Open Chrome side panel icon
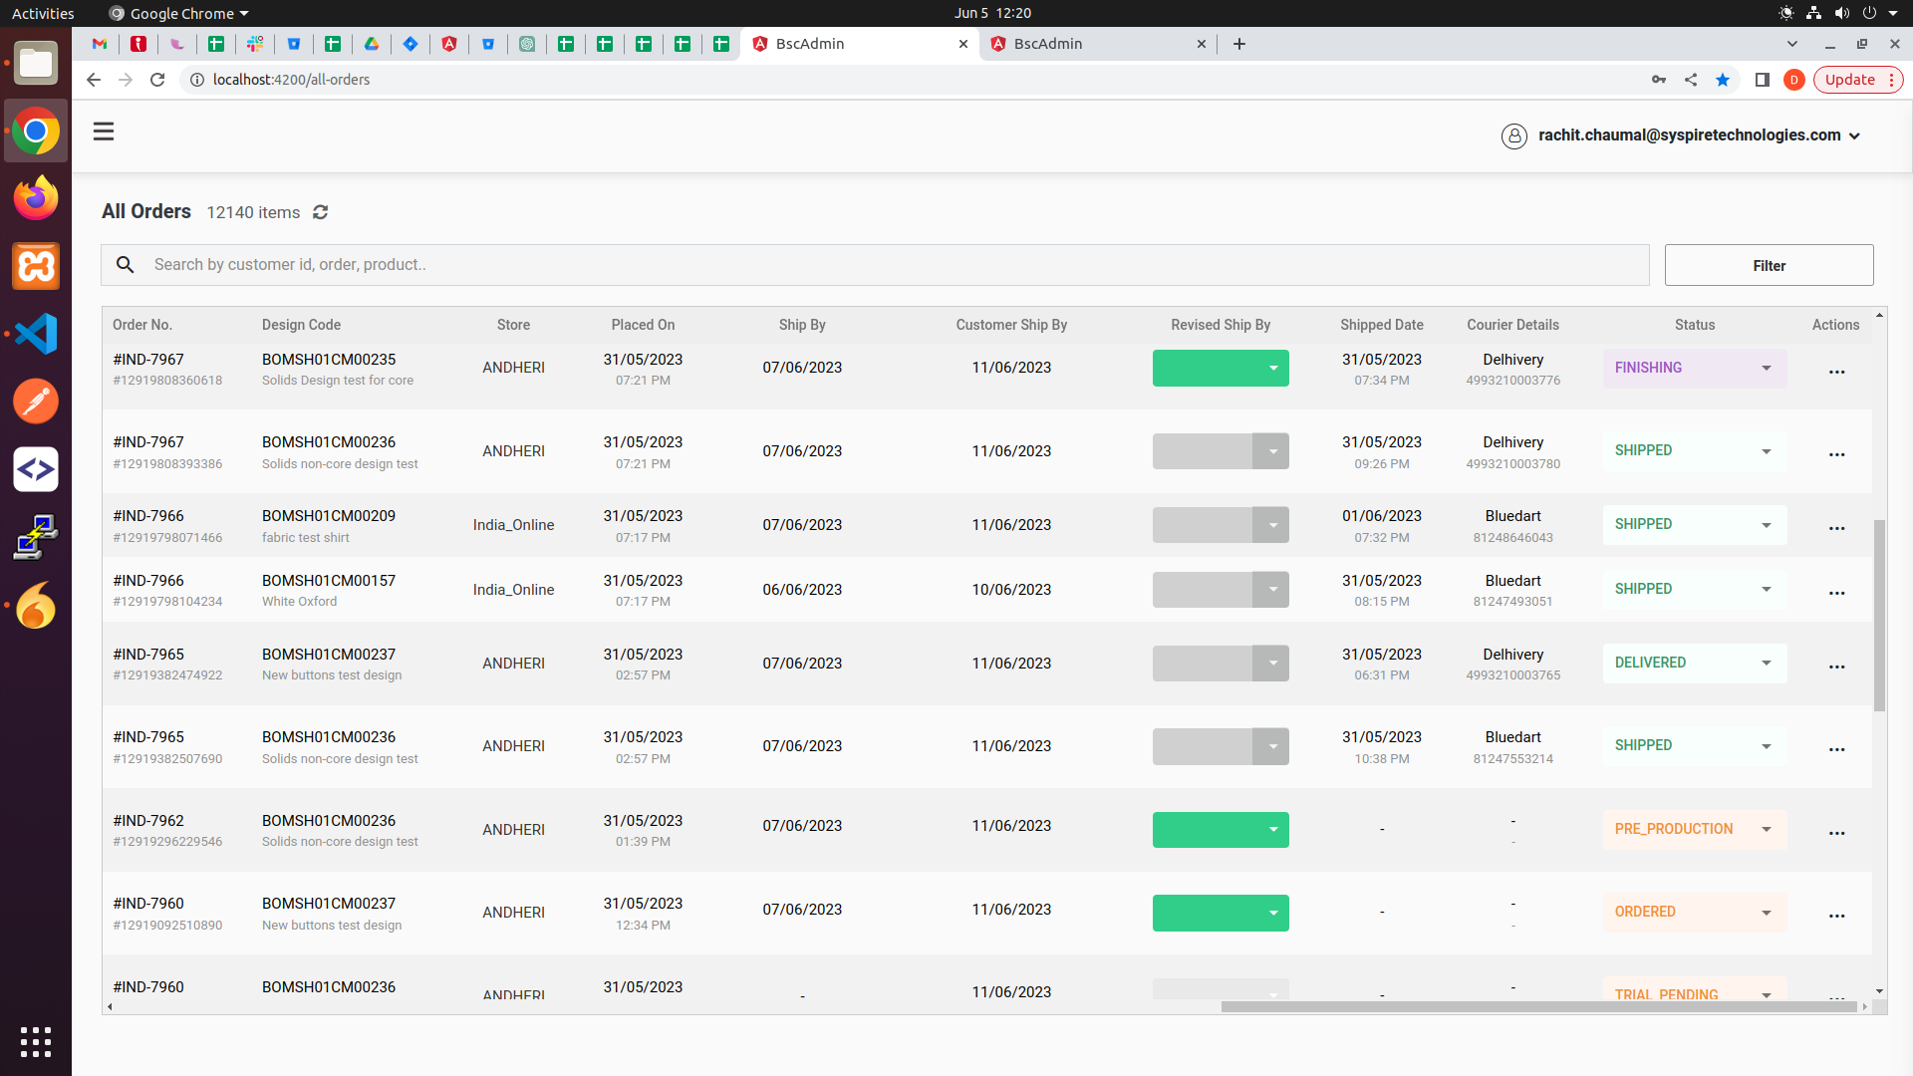The width and height of the screenshot is (1913, 1076). pyautogui.click(x=1762, y=80)
